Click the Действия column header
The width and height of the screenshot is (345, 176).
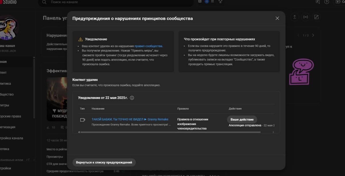(235, 109)
